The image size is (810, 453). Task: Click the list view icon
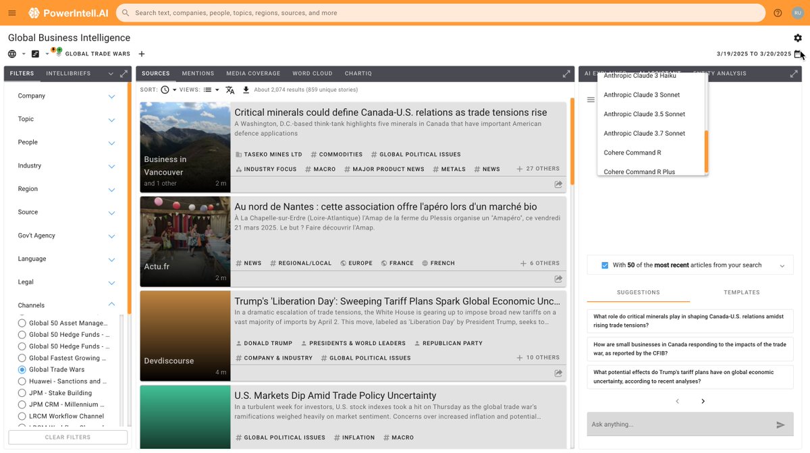point(208,90)
